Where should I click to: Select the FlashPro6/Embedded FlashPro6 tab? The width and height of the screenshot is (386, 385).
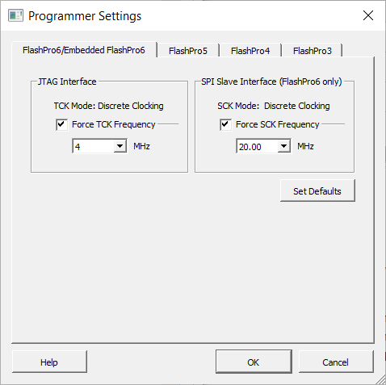coord(84,50)
